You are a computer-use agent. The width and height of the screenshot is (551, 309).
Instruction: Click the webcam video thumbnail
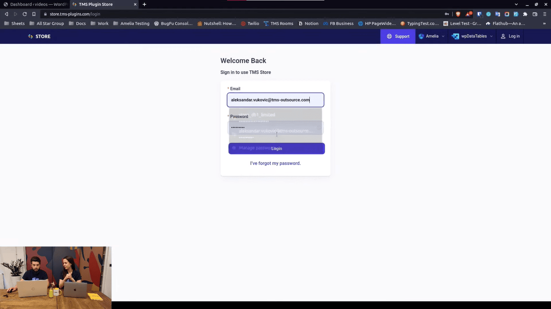point(56,278)
